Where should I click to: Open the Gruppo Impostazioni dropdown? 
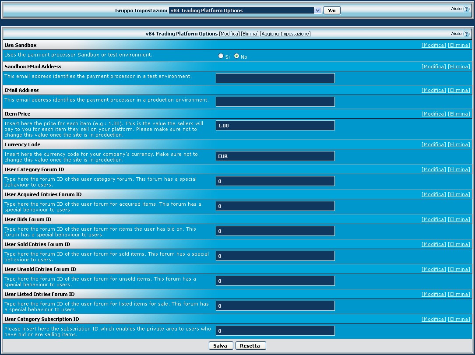[245, 11]
